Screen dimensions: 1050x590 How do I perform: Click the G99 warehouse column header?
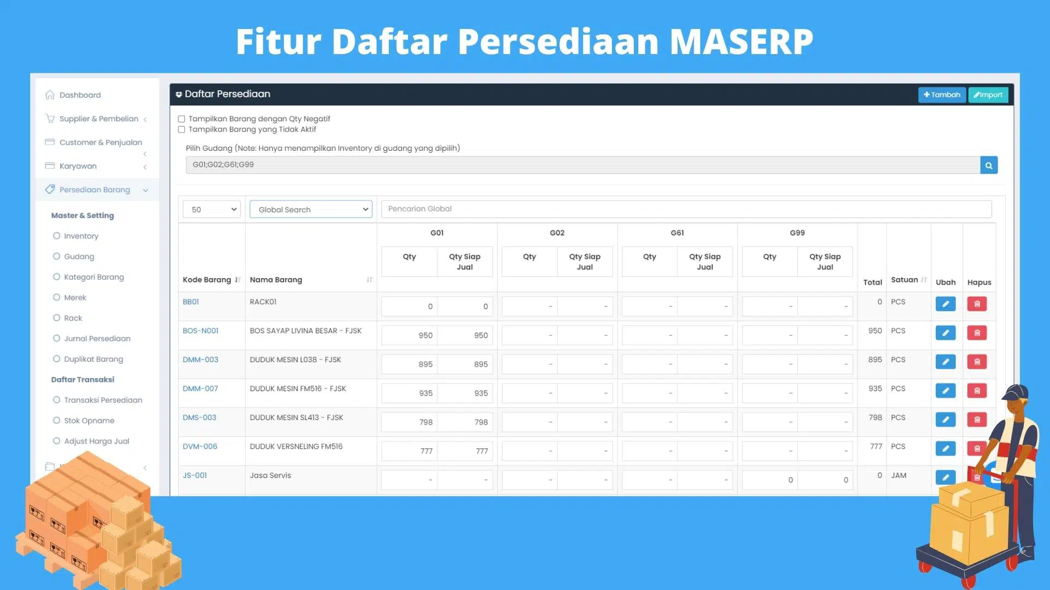797,233
